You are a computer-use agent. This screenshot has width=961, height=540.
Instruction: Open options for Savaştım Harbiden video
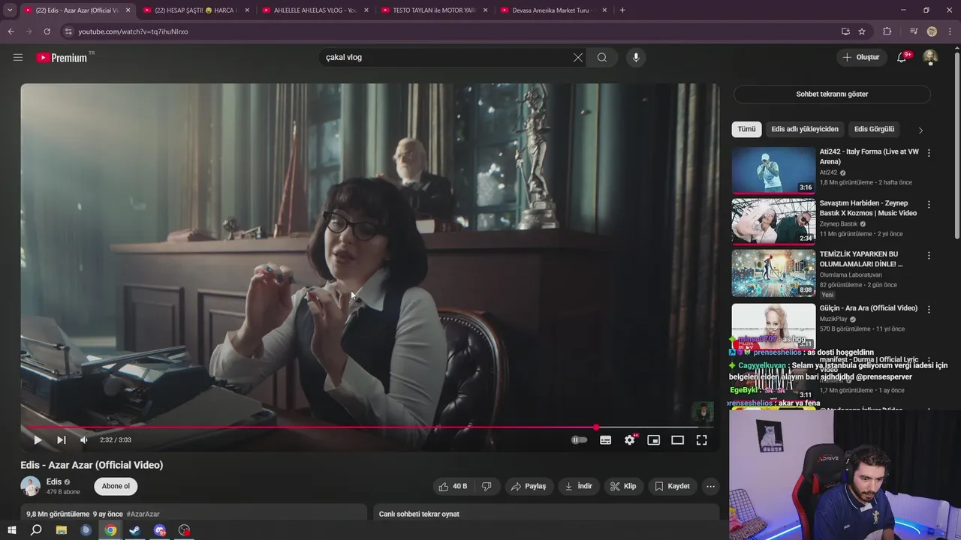click(x=929, y=204)
